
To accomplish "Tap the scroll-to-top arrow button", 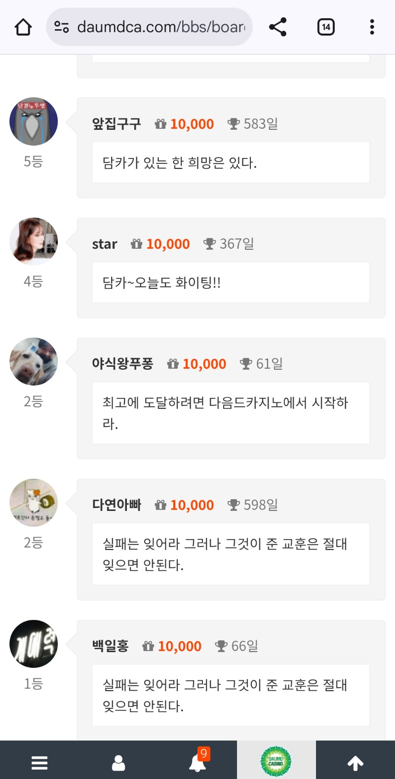I will pyautogui.click(x=355, y=763).
